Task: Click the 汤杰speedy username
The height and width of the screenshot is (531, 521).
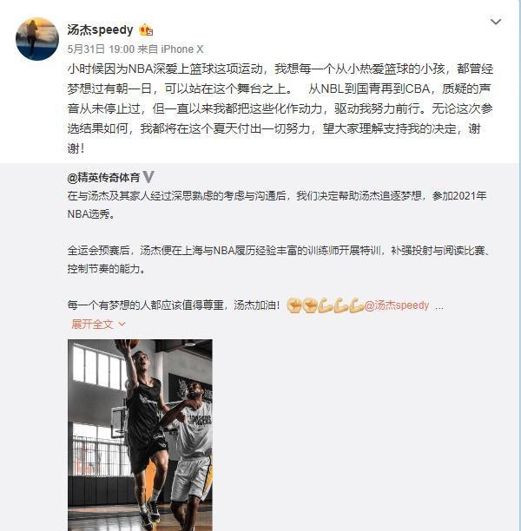Action: pyautogui.click(x=100, y=29)
